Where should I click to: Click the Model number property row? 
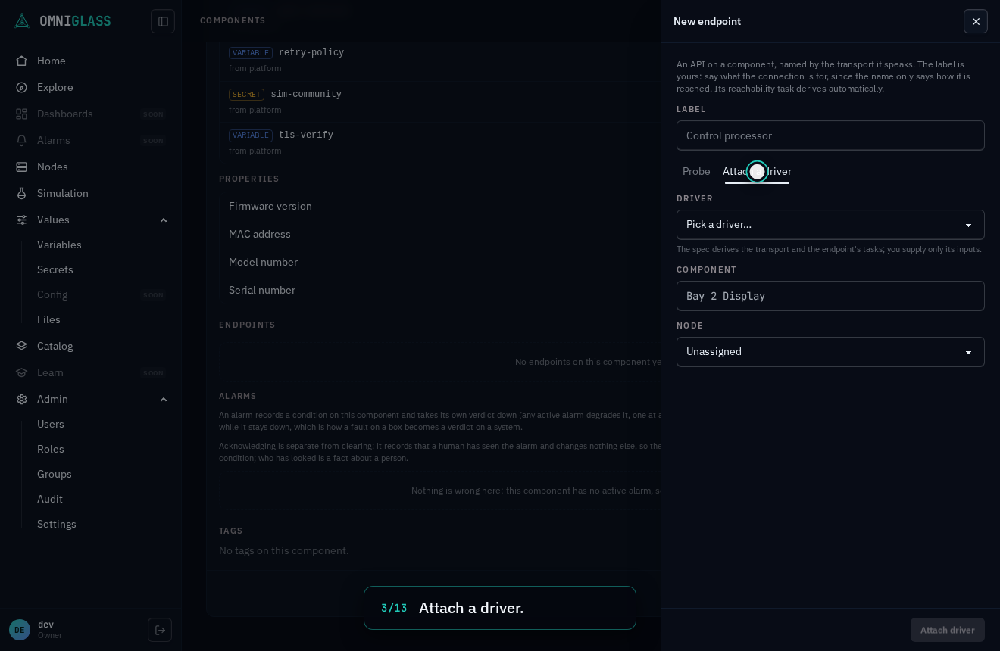[x=440, y=262]
